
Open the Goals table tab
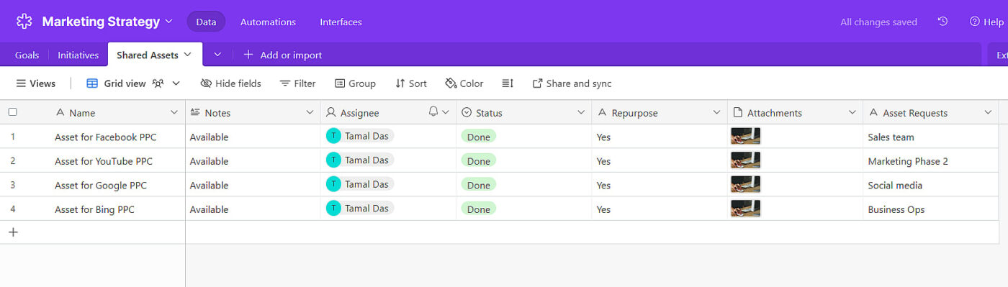[x=27, y=55]
